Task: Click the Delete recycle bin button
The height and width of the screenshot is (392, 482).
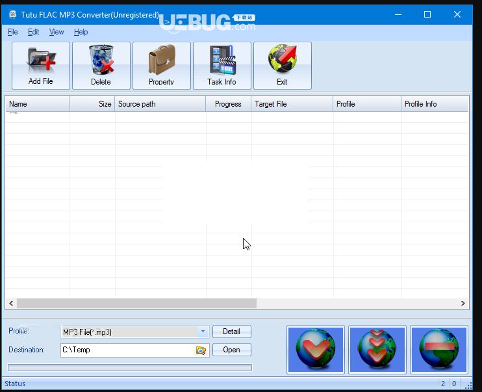Action: click(x=101, y=66)
